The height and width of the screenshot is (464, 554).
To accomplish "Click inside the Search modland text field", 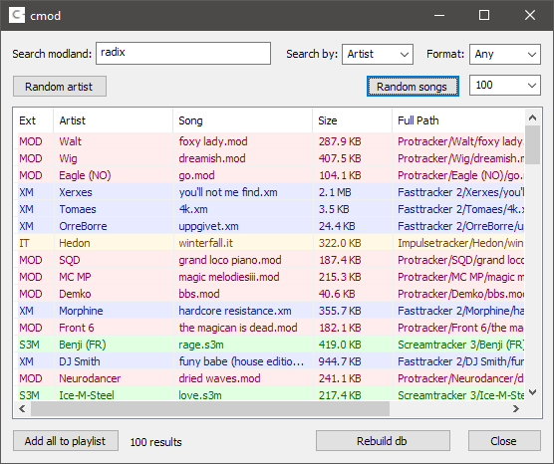I will pyautogui.click(x=183, y=54).
